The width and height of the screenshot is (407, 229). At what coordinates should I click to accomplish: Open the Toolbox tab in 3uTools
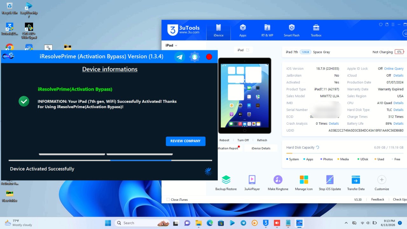(x=316, y=31)
